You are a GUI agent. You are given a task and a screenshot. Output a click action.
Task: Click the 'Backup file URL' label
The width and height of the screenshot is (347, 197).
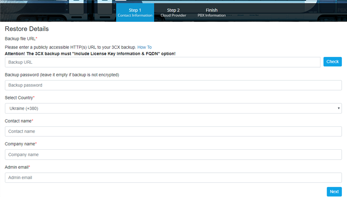(x=21, y=39)
